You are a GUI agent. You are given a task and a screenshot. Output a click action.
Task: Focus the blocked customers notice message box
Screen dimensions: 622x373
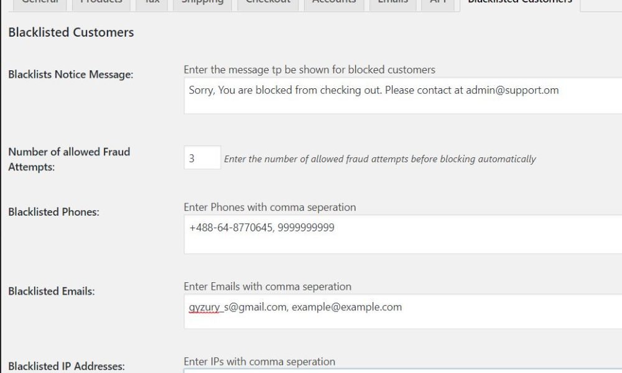(402, 96)
